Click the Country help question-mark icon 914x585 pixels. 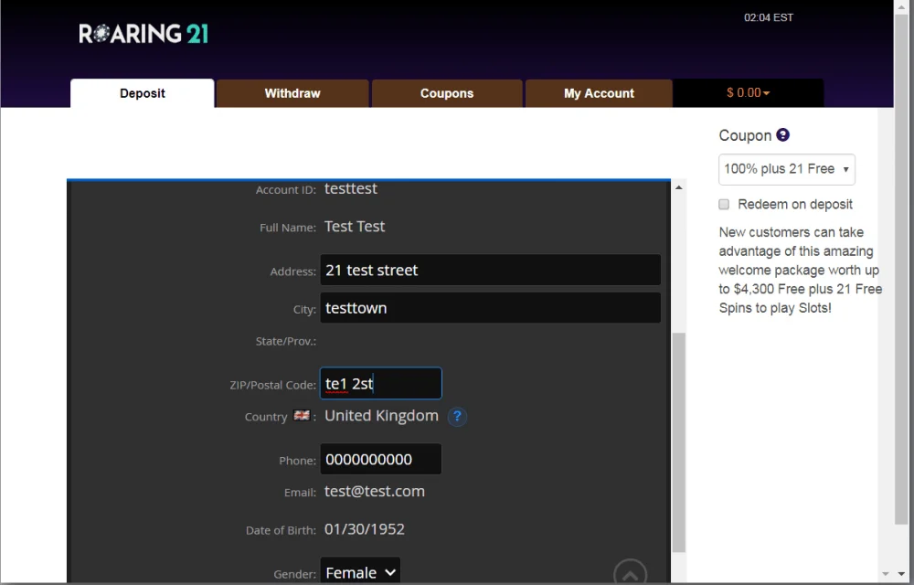[458, 417]
